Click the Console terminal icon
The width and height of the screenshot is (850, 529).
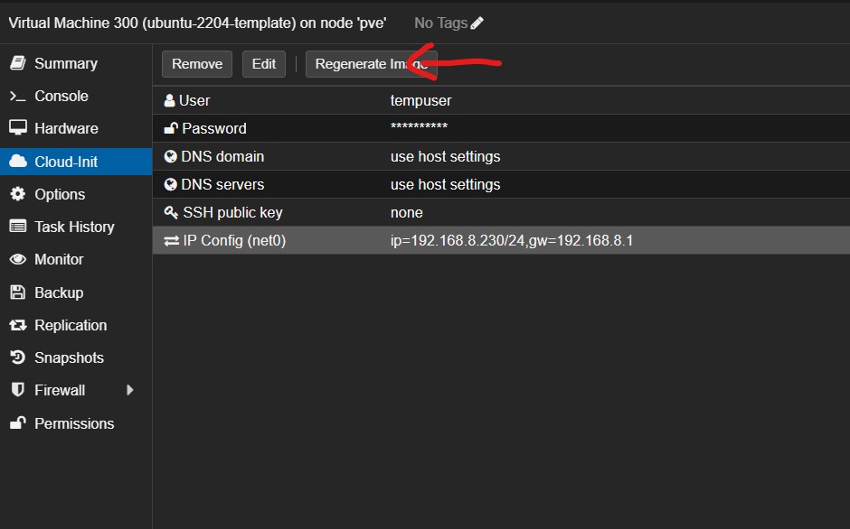[17, 96]
